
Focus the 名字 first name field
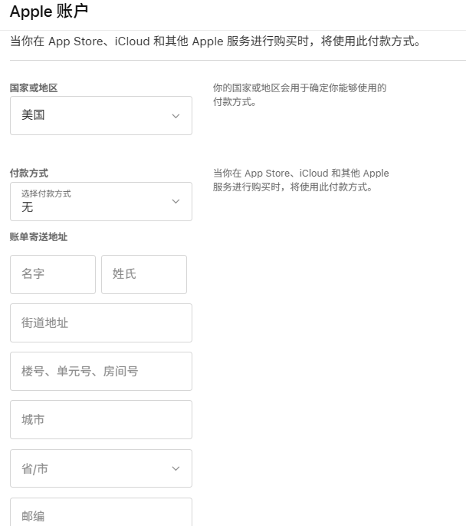(x=53, y=274)
